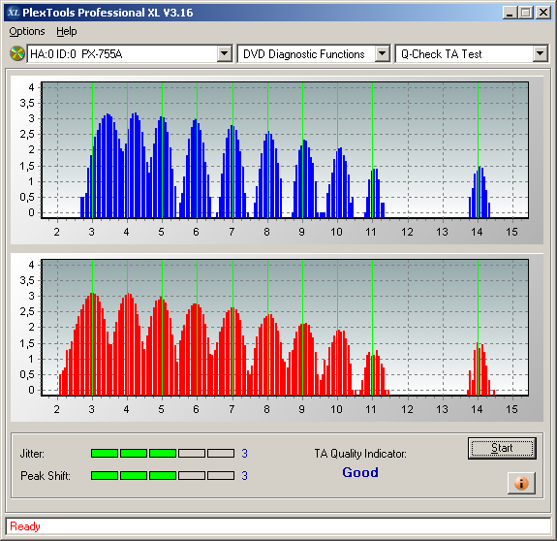557x541 pixels.
Task: Expand the Q-Check TA Test dropdown
Action: pyautogui.click(x=540, y=54)
